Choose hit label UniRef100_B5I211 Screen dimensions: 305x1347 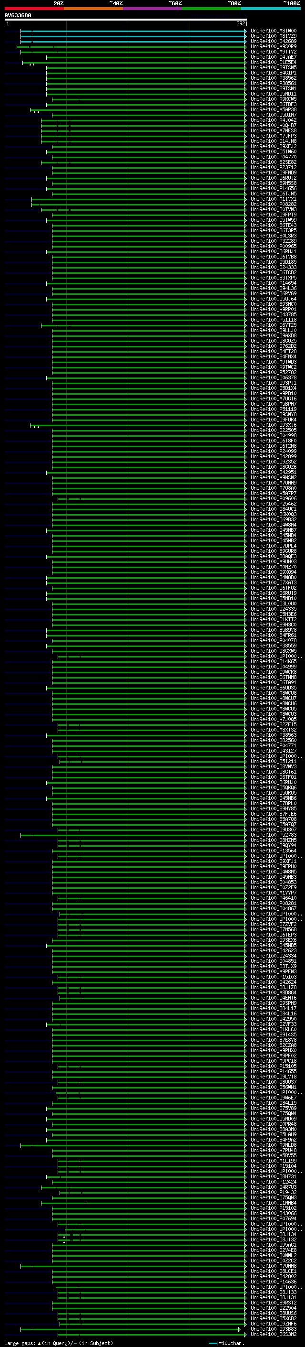pos(274,762)
